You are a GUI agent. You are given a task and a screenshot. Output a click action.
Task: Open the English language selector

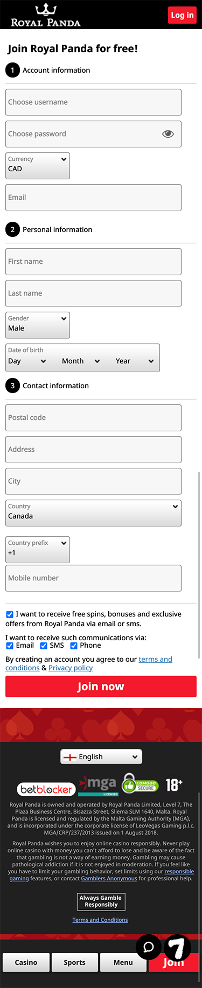[101, 756]
